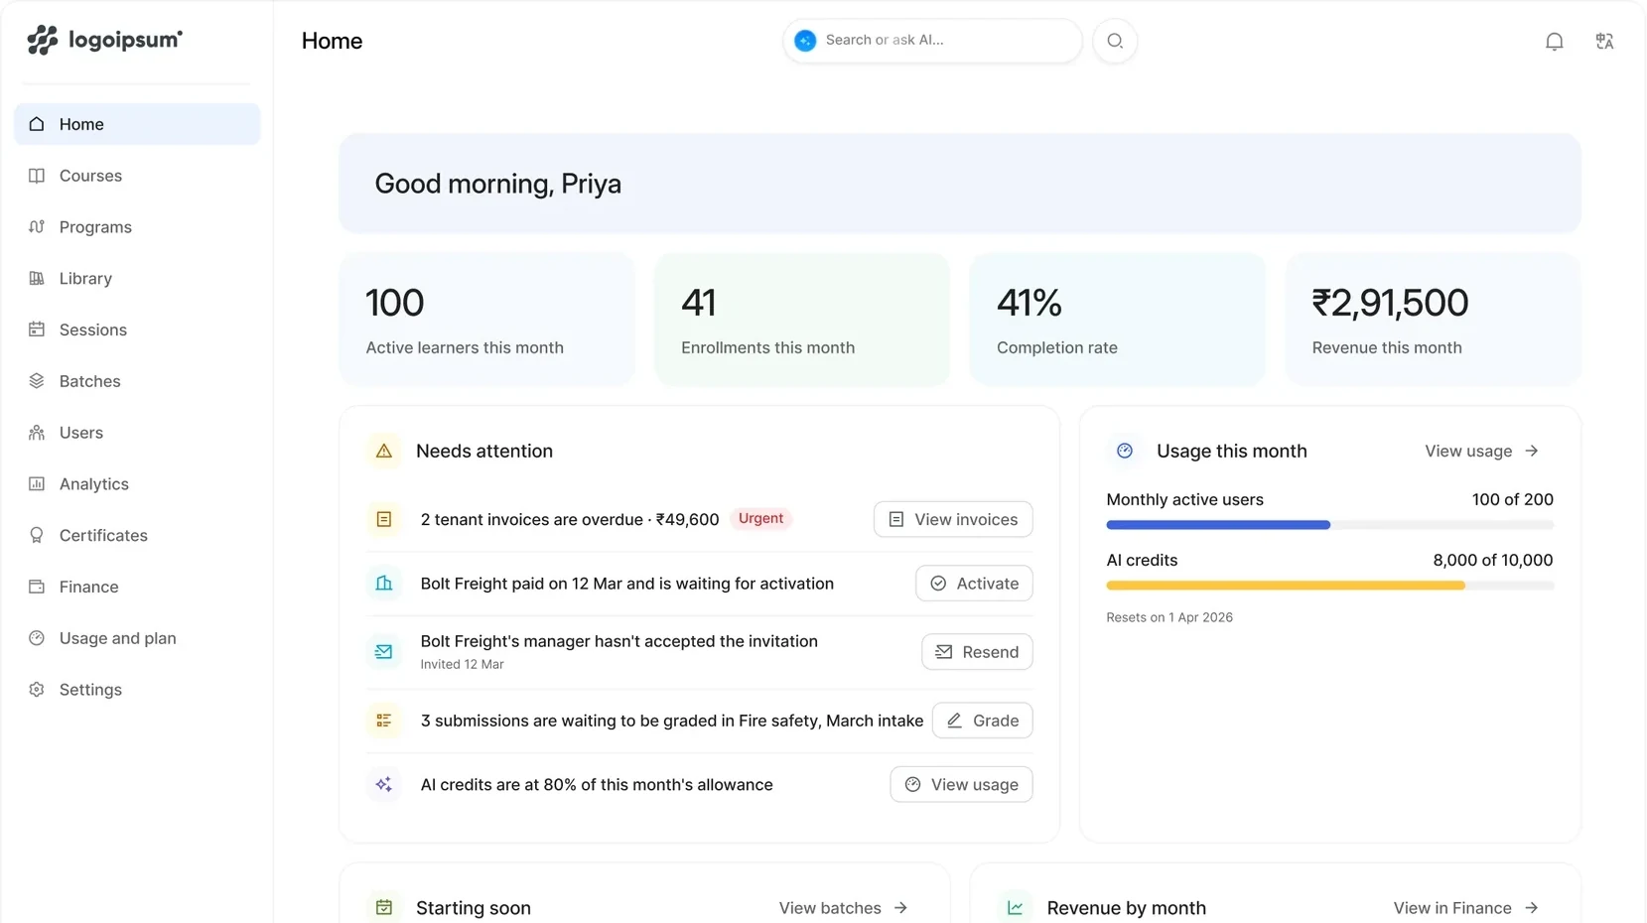
Task: Open the View in Finance link
Action: (x=1465, y=908)
